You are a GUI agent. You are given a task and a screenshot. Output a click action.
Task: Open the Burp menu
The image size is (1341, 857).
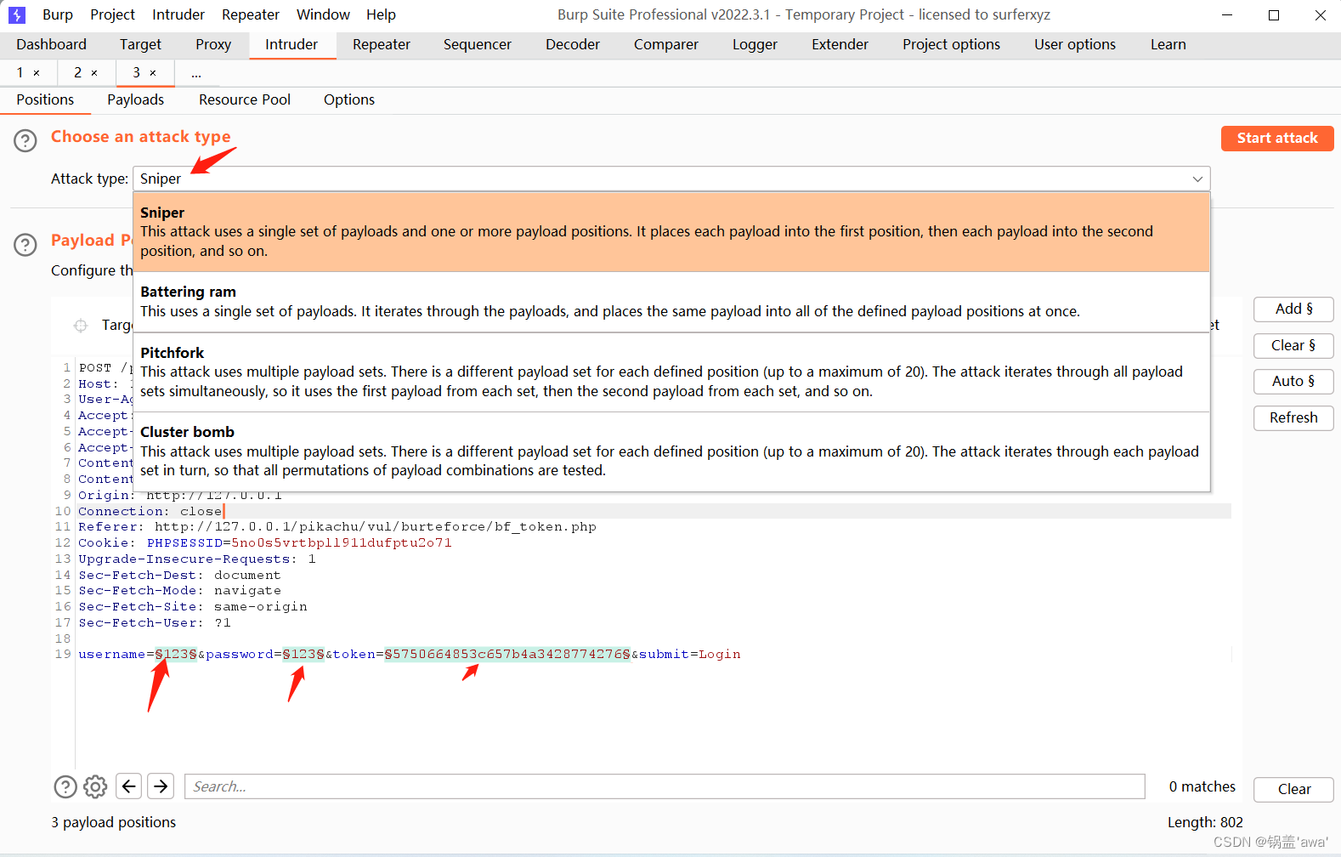(x=58, y=14)
